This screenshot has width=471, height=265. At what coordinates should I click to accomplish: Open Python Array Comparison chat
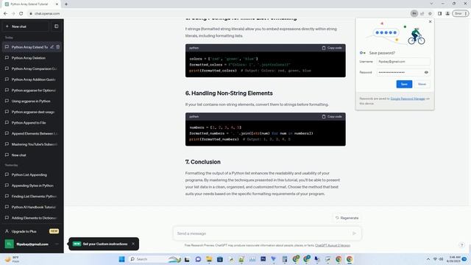coord(32,68)
